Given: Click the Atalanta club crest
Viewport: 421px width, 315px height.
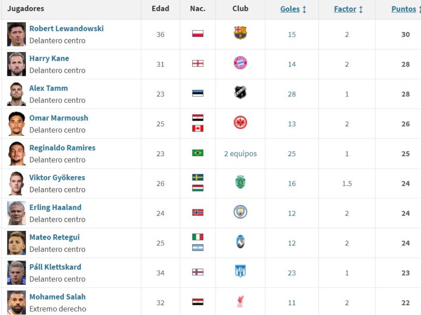Looking at the screenshot, I should tap(240, 242).
